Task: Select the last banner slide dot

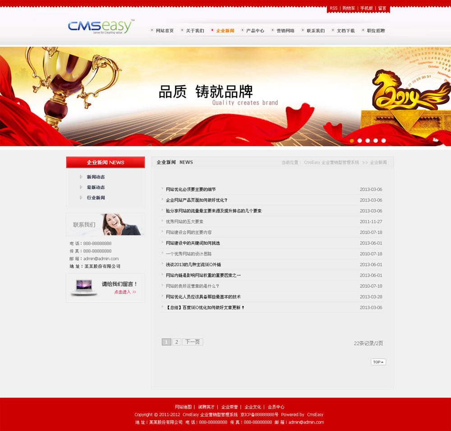Action: click(x=384, y=141)
